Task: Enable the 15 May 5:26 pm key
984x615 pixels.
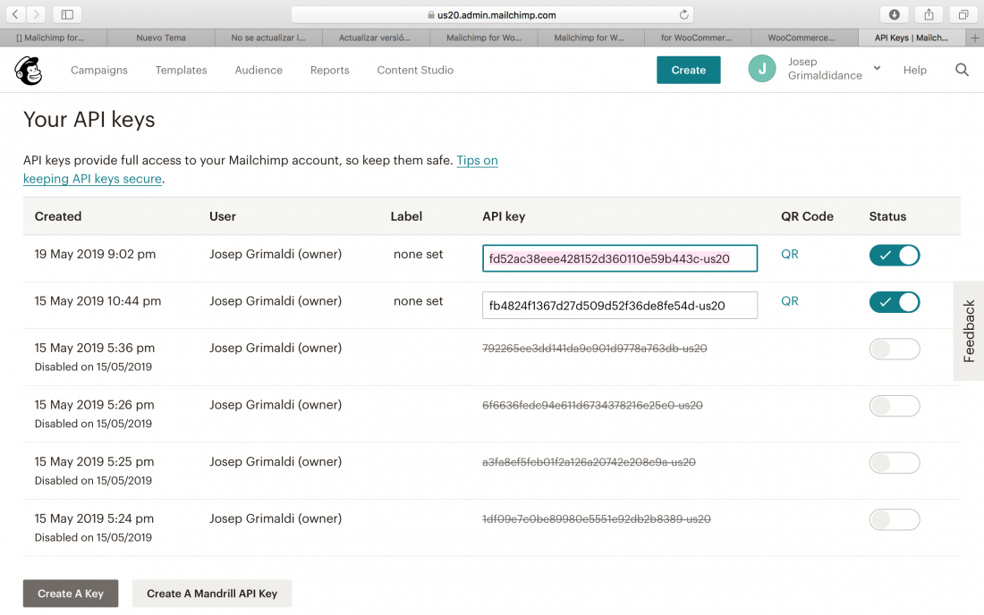Action: click(x=895, y=406)
